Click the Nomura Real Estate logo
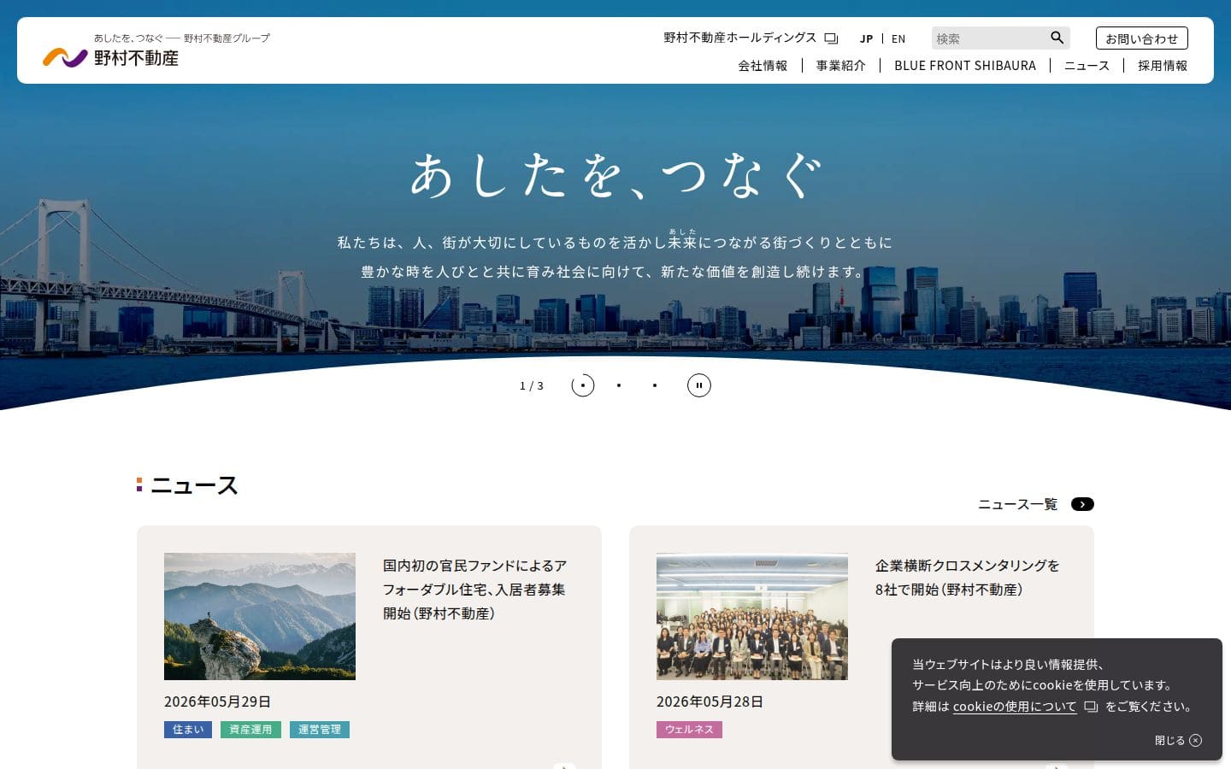Image resolution: width=1231 pixels, height=769 pixels. [x=156, y=50]
